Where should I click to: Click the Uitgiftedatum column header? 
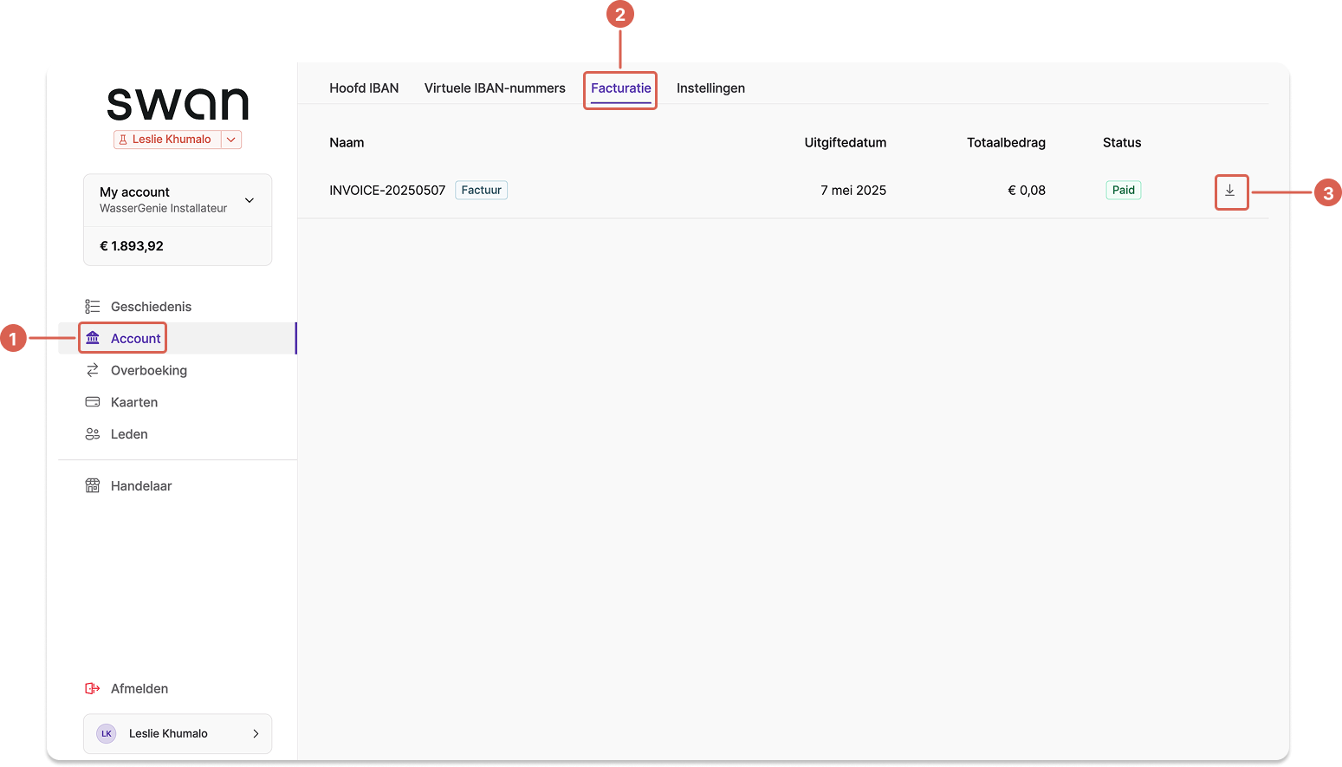tap(846, 143)
